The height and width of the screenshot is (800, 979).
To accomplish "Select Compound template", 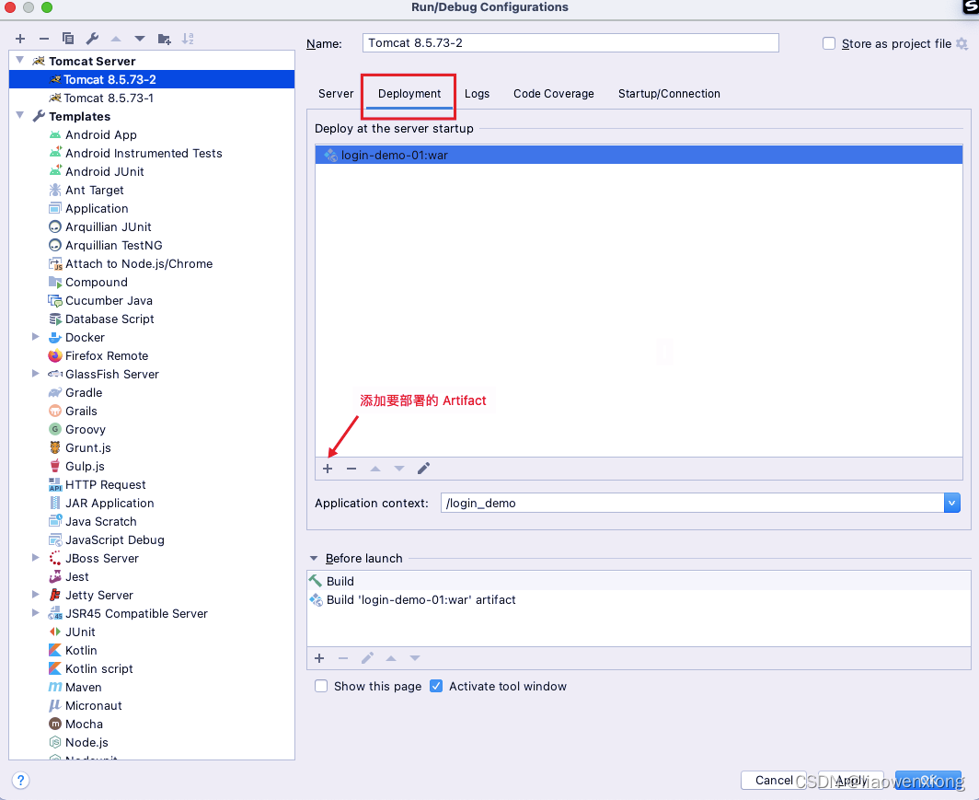I will 88,283.
